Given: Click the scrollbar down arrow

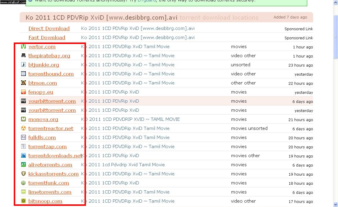Looking at the screenshot, I should [335, 204].
